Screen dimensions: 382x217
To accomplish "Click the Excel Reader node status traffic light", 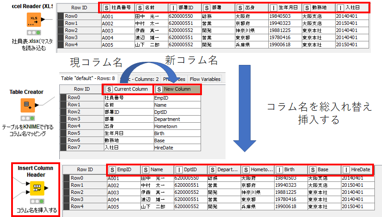I will coord(34,32).
